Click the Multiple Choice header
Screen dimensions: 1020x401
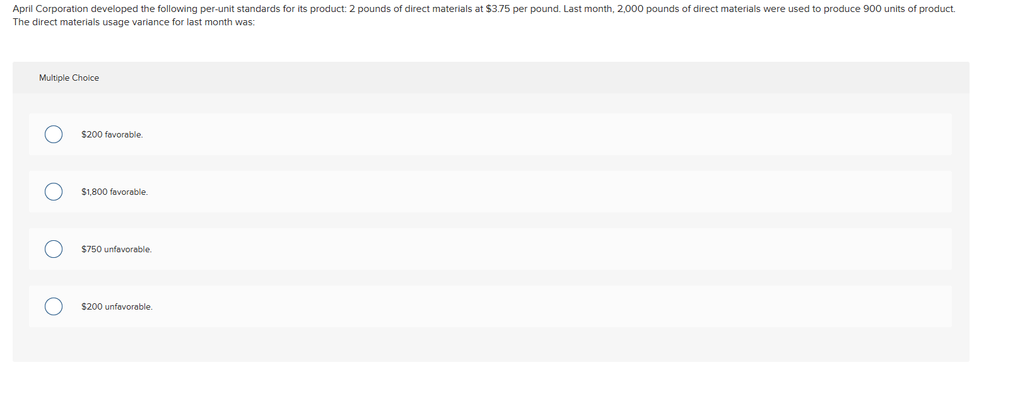pyautogui.click(x=69, y=78)
